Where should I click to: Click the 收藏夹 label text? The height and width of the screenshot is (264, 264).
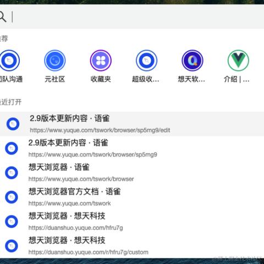point(101,79)
